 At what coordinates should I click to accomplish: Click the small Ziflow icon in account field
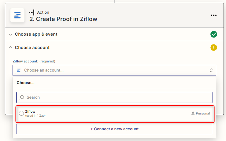[x=19, y=70]
